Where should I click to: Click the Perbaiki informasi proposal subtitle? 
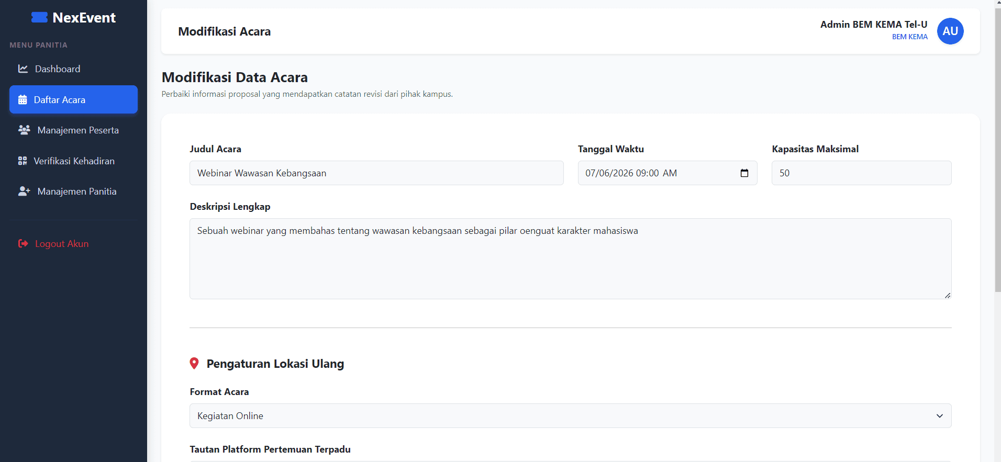(x=307, y=94)
